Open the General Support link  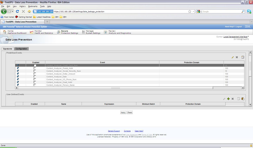114,131
